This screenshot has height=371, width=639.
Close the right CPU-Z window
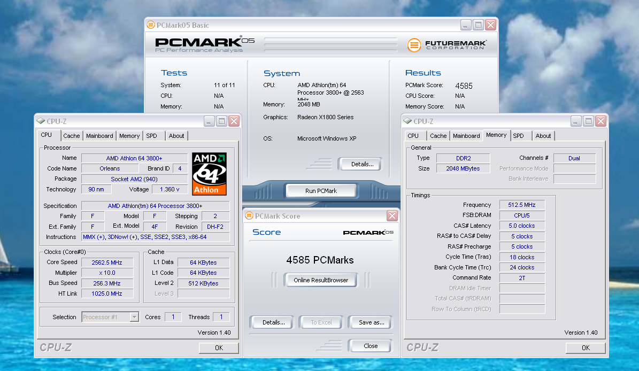(600, 121)
